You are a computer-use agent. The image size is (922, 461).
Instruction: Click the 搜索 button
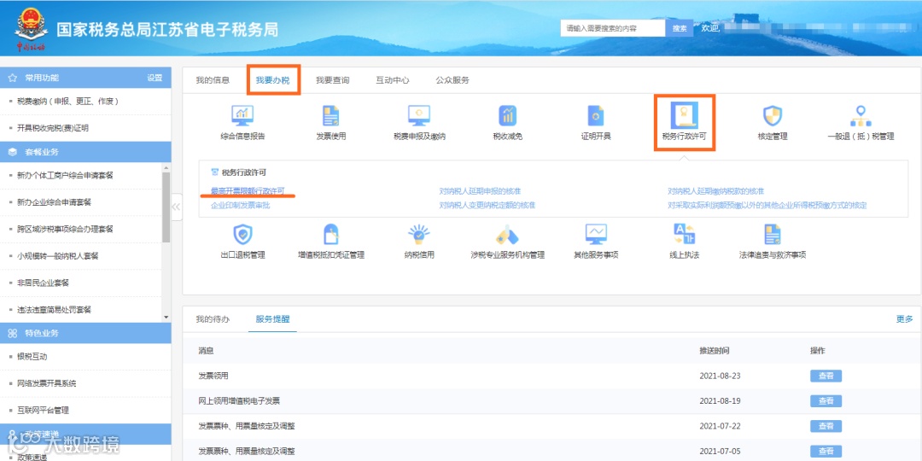[x=680, y=27]
